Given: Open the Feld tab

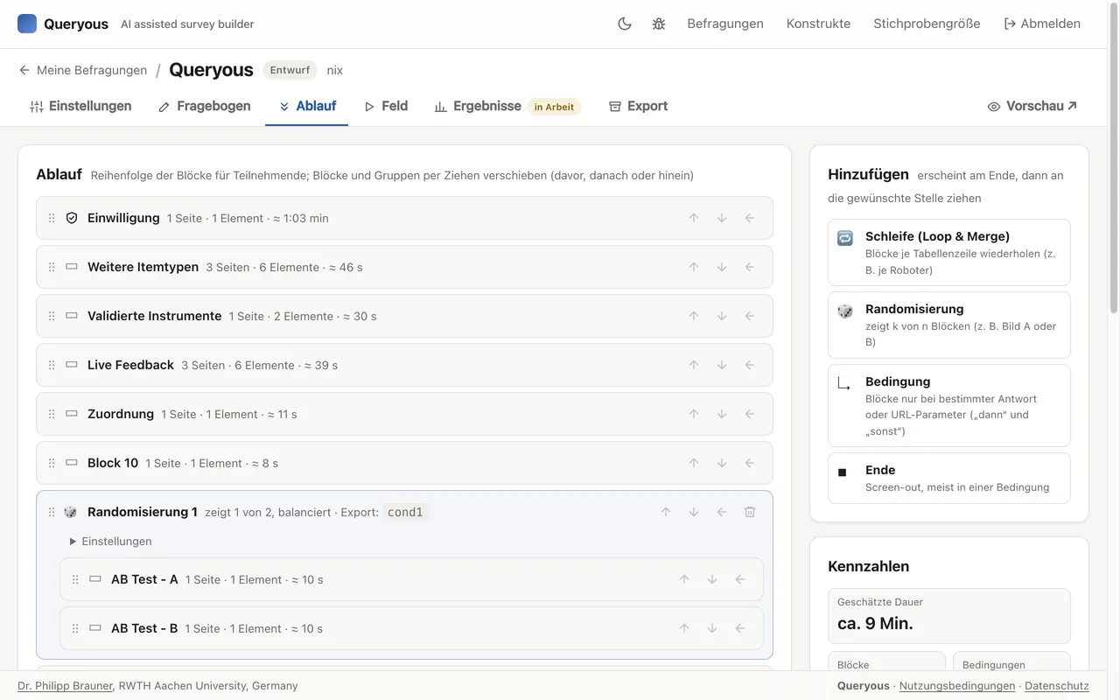Looking at the screenshot, I should (386, 106).
